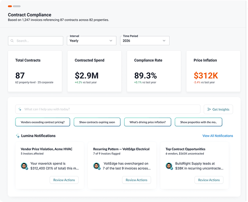The height and width of the screenshot is (202, 248).
Task: Expand the Time Period 2026 dropdown
Action: pos(145,41)
